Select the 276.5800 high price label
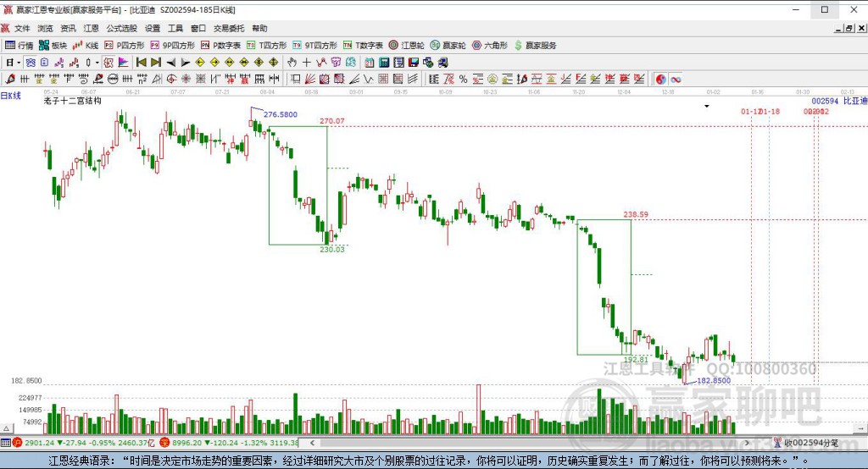The image size is (868, 469). click(x=280, y=114)
